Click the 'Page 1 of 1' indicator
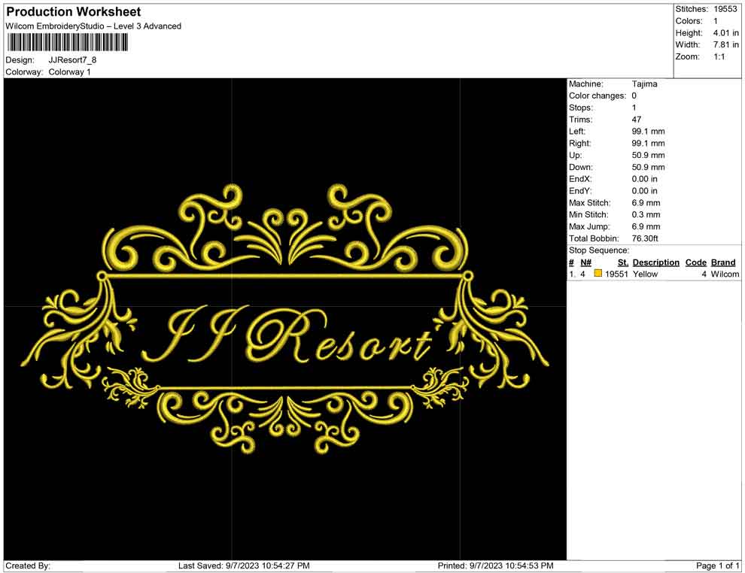This screenshot has height=573, width=745. click(717, 565)
